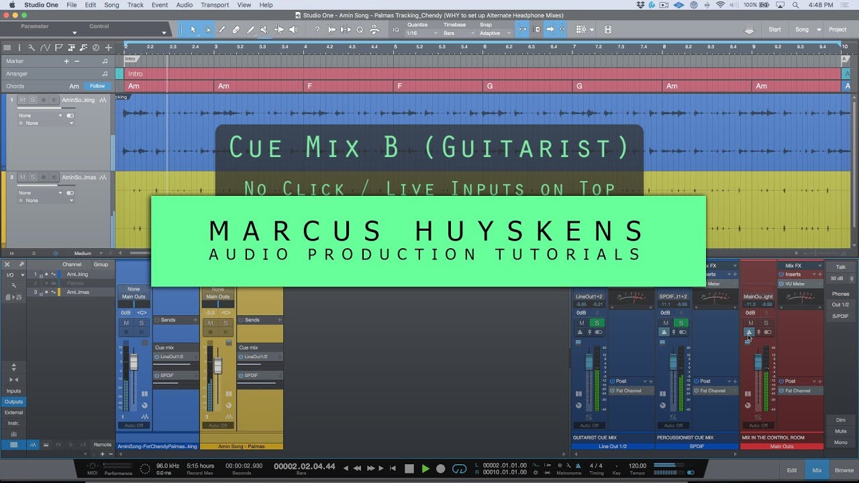Remove marker with the minus in Marker row
This screenshot has height=483, width=859.
pyautogui.click(x=77, y=61)
